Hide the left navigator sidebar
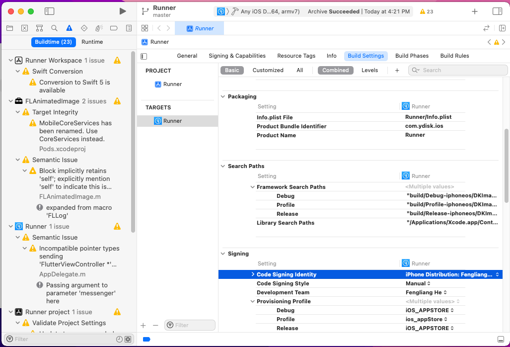This screenshot has width=510, height=347. [x=49, y=11]
